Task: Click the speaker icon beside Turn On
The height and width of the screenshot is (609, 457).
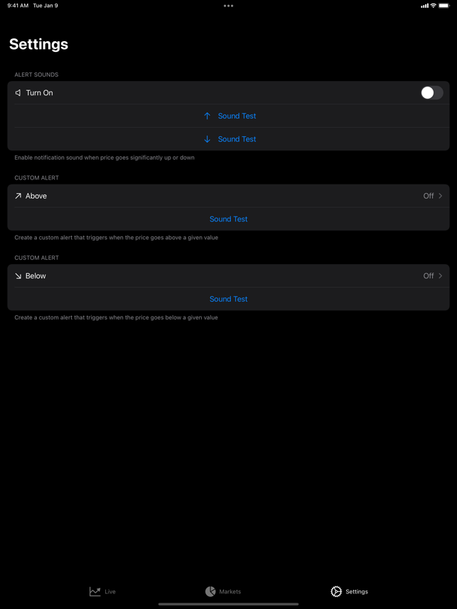Action: coord(18,93)
